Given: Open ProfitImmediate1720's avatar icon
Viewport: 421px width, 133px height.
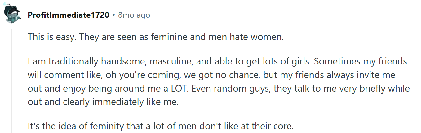Looking at the screenshot, I should pyautogui.click(x=11, y=14).
